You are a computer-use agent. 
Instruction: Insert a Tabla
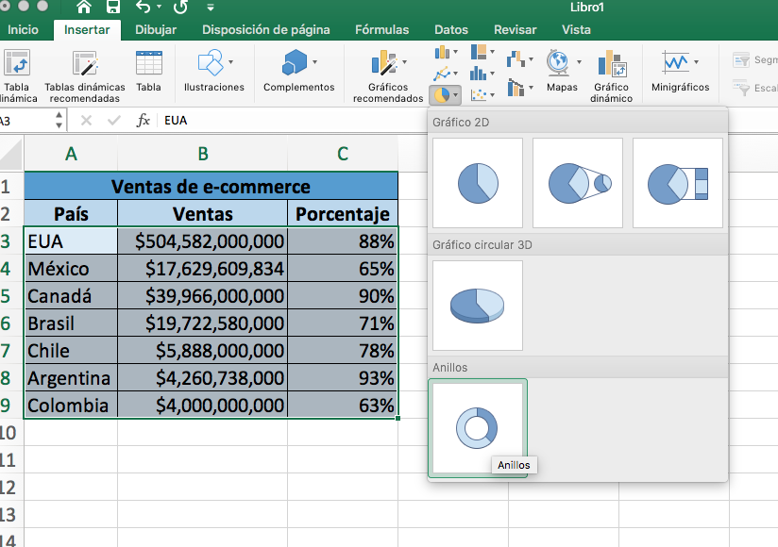point(148,71)
